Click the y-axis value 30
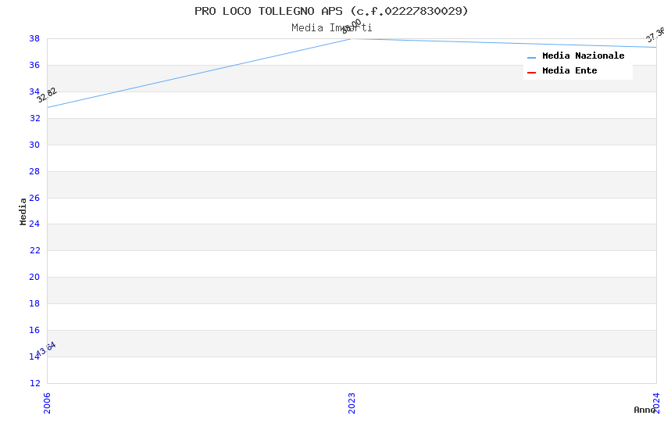Image resolution: width=664 pixels, height=430 pixels. click(x=34, y=145)
